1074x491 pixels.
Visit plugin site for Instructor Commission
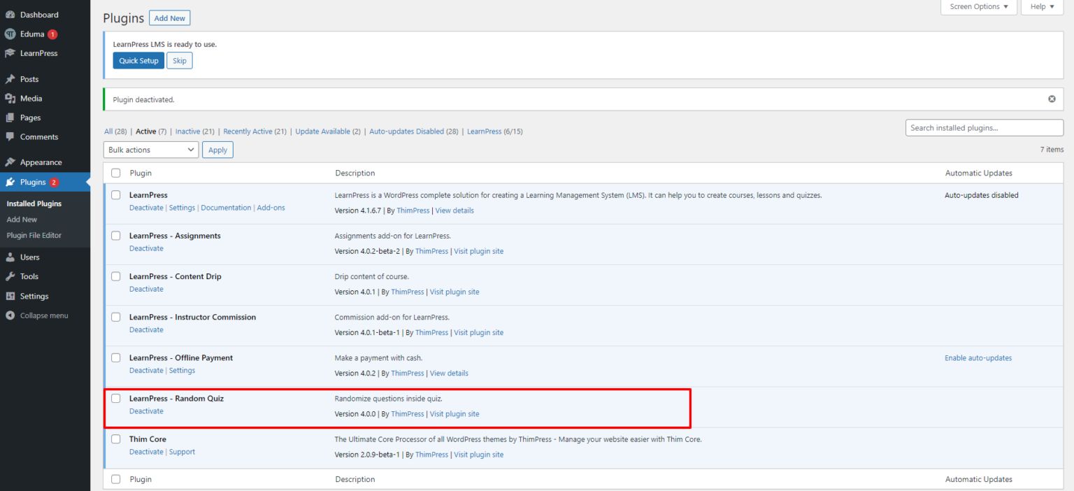[478, 333]
